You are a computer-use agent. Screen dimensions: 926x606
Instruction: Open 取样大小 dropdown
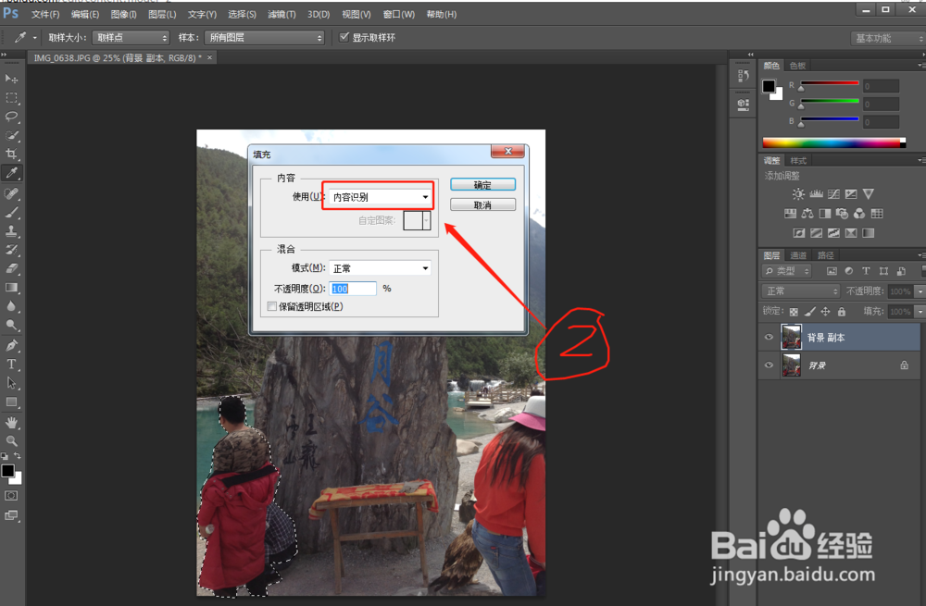(131, 38)
